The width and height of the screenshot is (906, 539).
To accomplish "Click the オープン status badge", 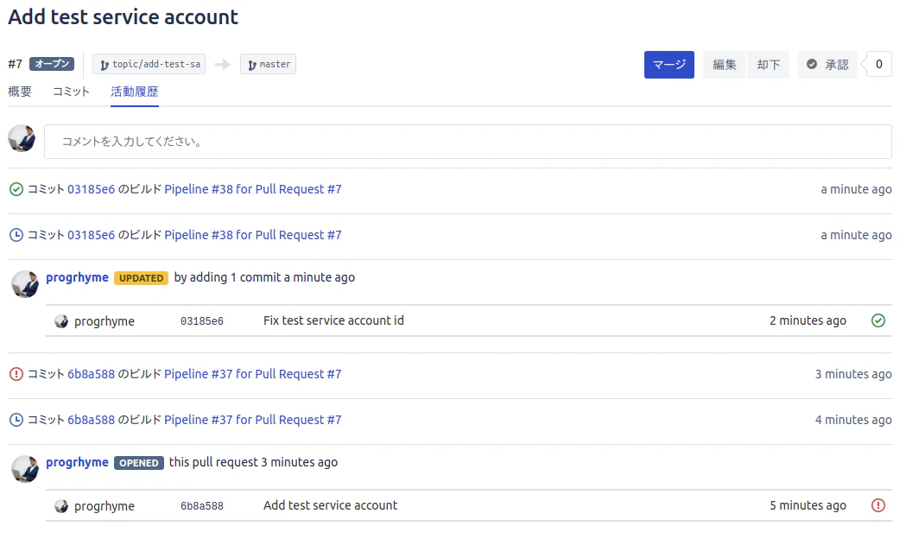I will coord(52,64).
